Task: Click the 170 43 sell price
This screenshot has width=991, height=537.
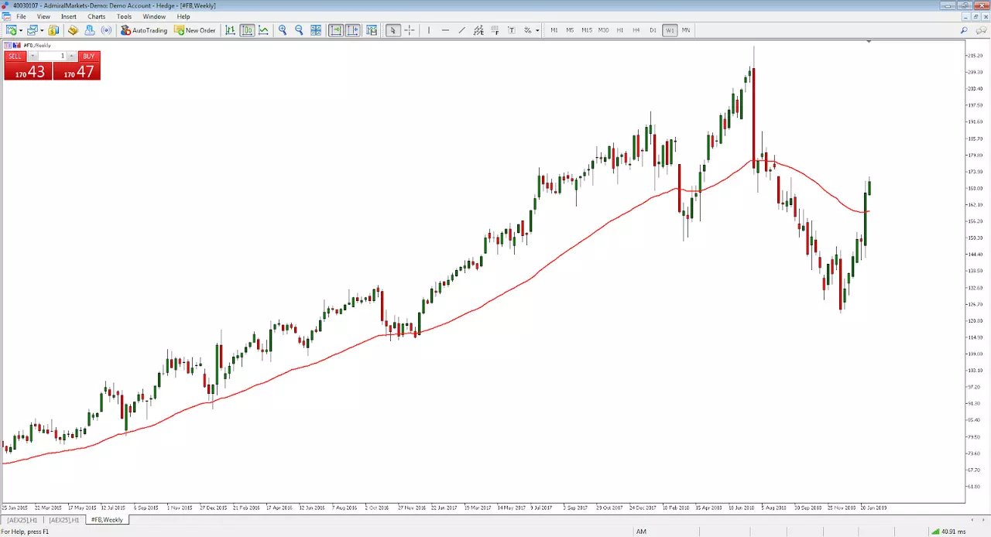Action: [29, 71]
